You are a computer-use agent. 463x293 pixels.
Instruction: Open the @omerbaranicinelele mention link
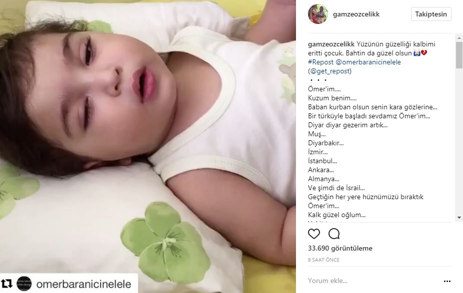coord(368,62)
